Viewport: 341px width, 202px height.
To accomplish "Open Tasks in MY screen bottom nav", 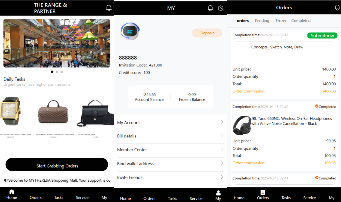I will tap(172, 198).
